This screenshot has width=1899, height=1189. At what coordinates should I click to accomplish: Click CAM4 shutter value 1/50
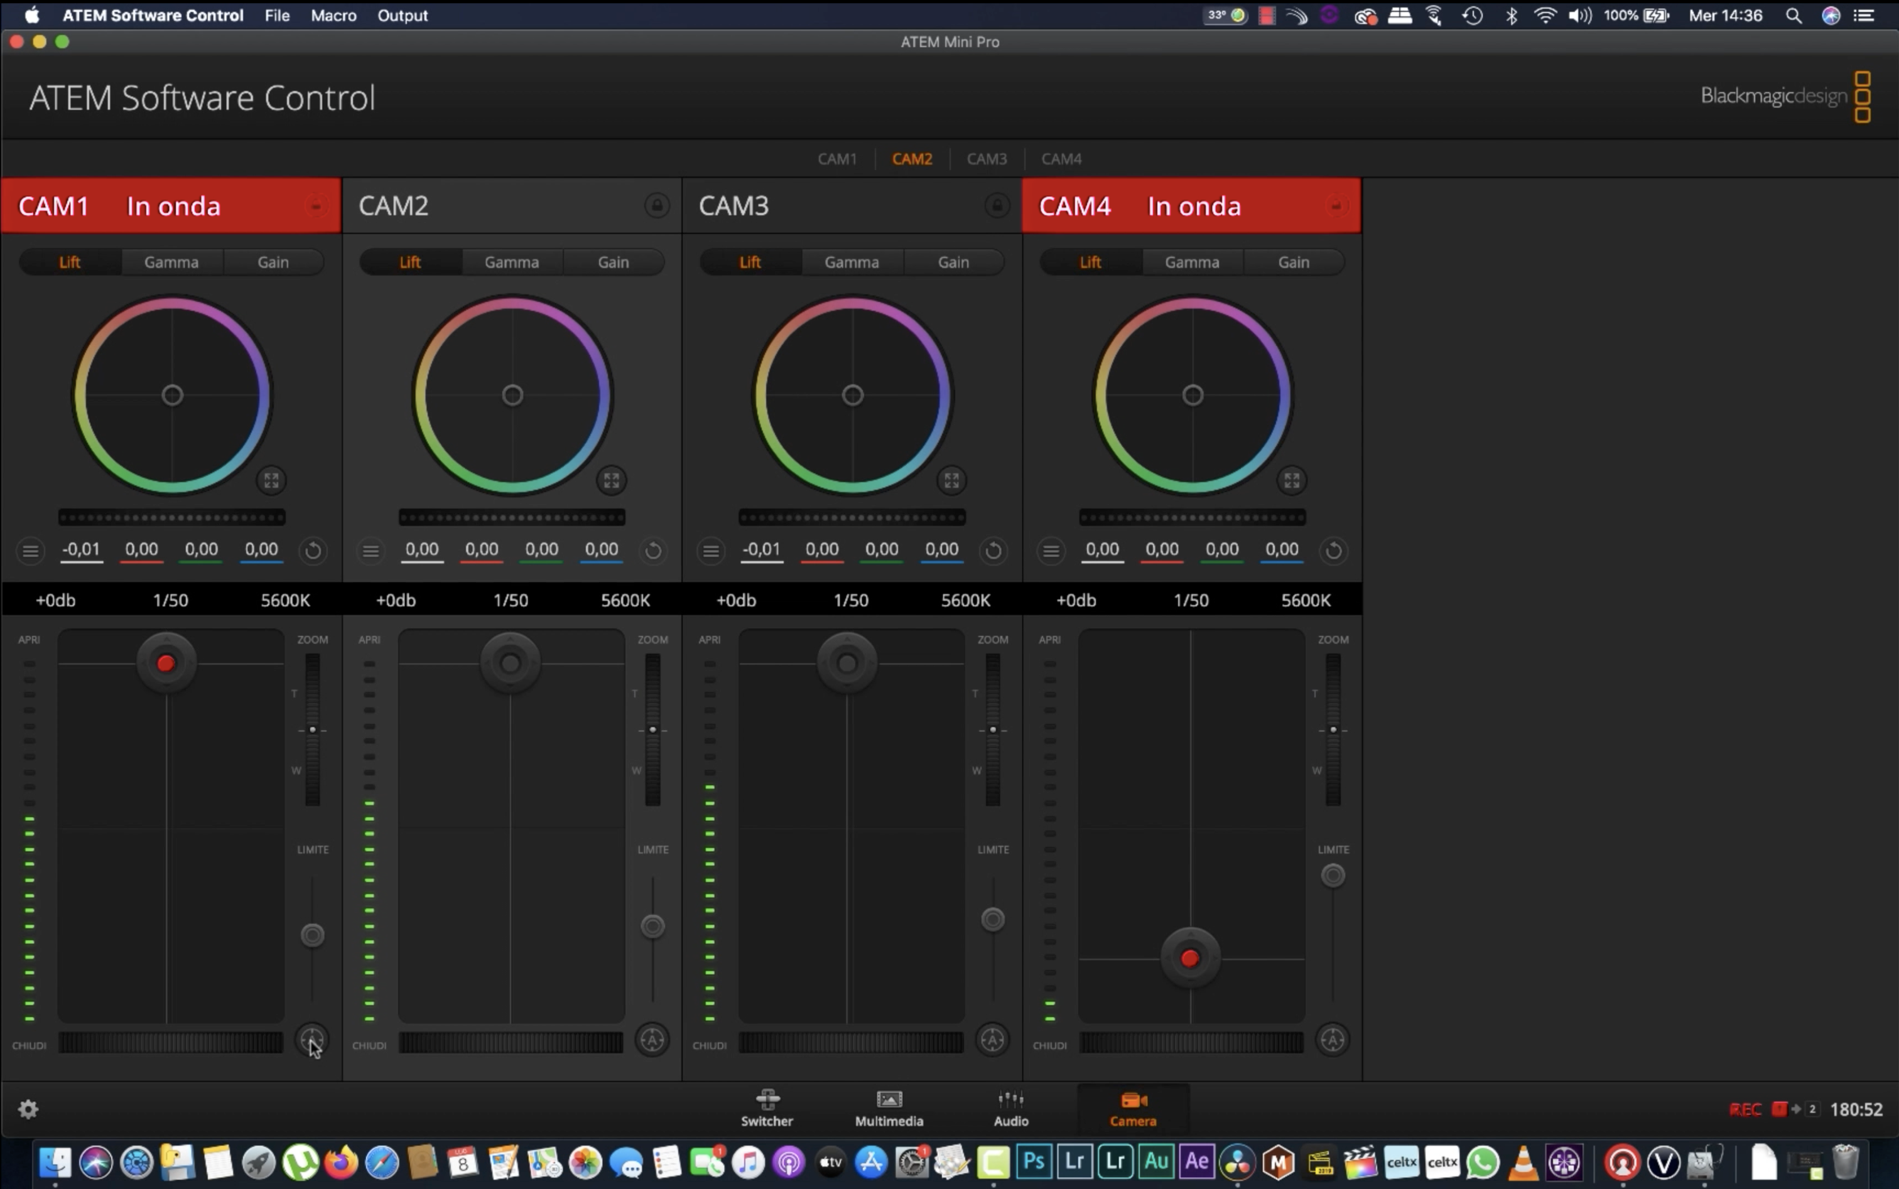coord(1191,600)
